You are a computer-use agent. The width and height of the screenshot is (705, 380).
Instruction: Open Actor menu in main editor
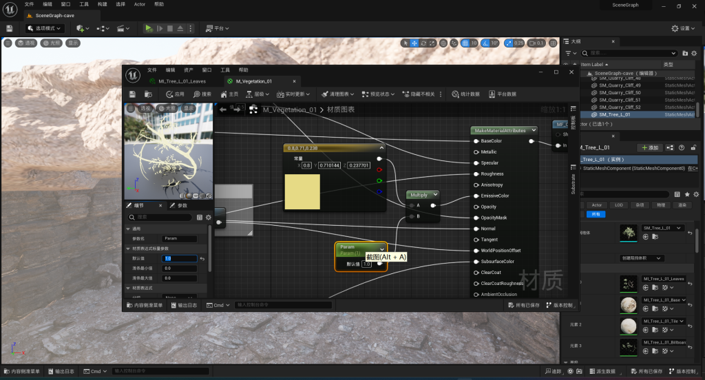[139, 4]
